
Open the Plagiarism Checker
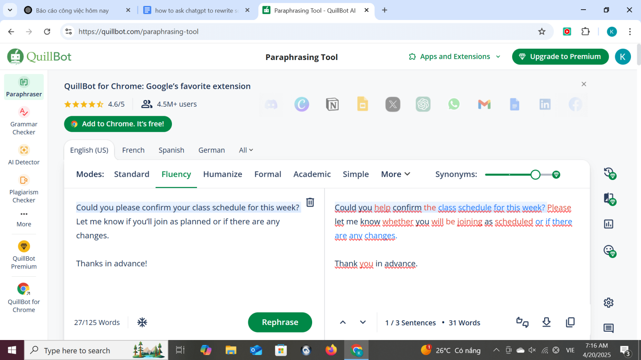tap(23, 190)
